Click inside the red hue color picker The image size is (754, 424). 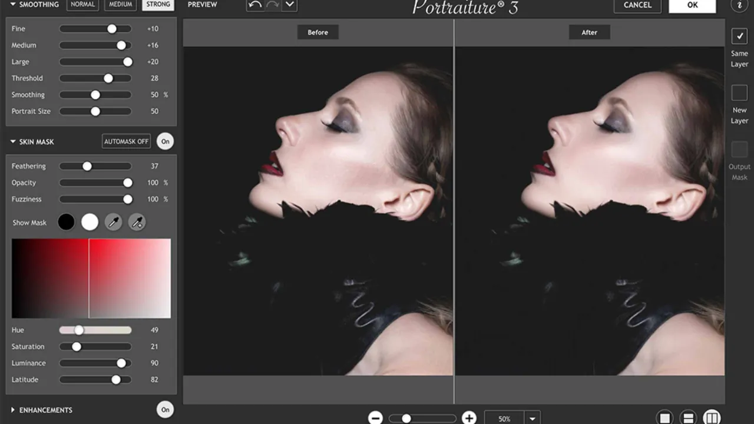point(91,279)
